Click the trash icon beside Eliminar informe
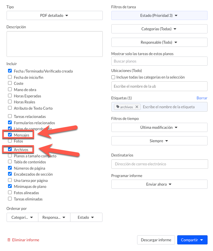Screen dimensions: 213x251 9,240
